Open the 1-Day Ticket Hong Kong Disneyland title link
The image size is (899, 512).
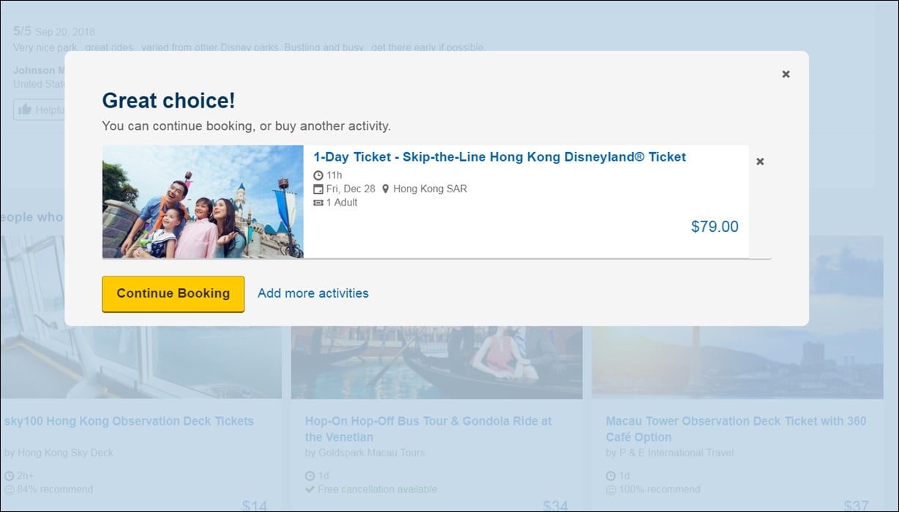pos(500,157)
